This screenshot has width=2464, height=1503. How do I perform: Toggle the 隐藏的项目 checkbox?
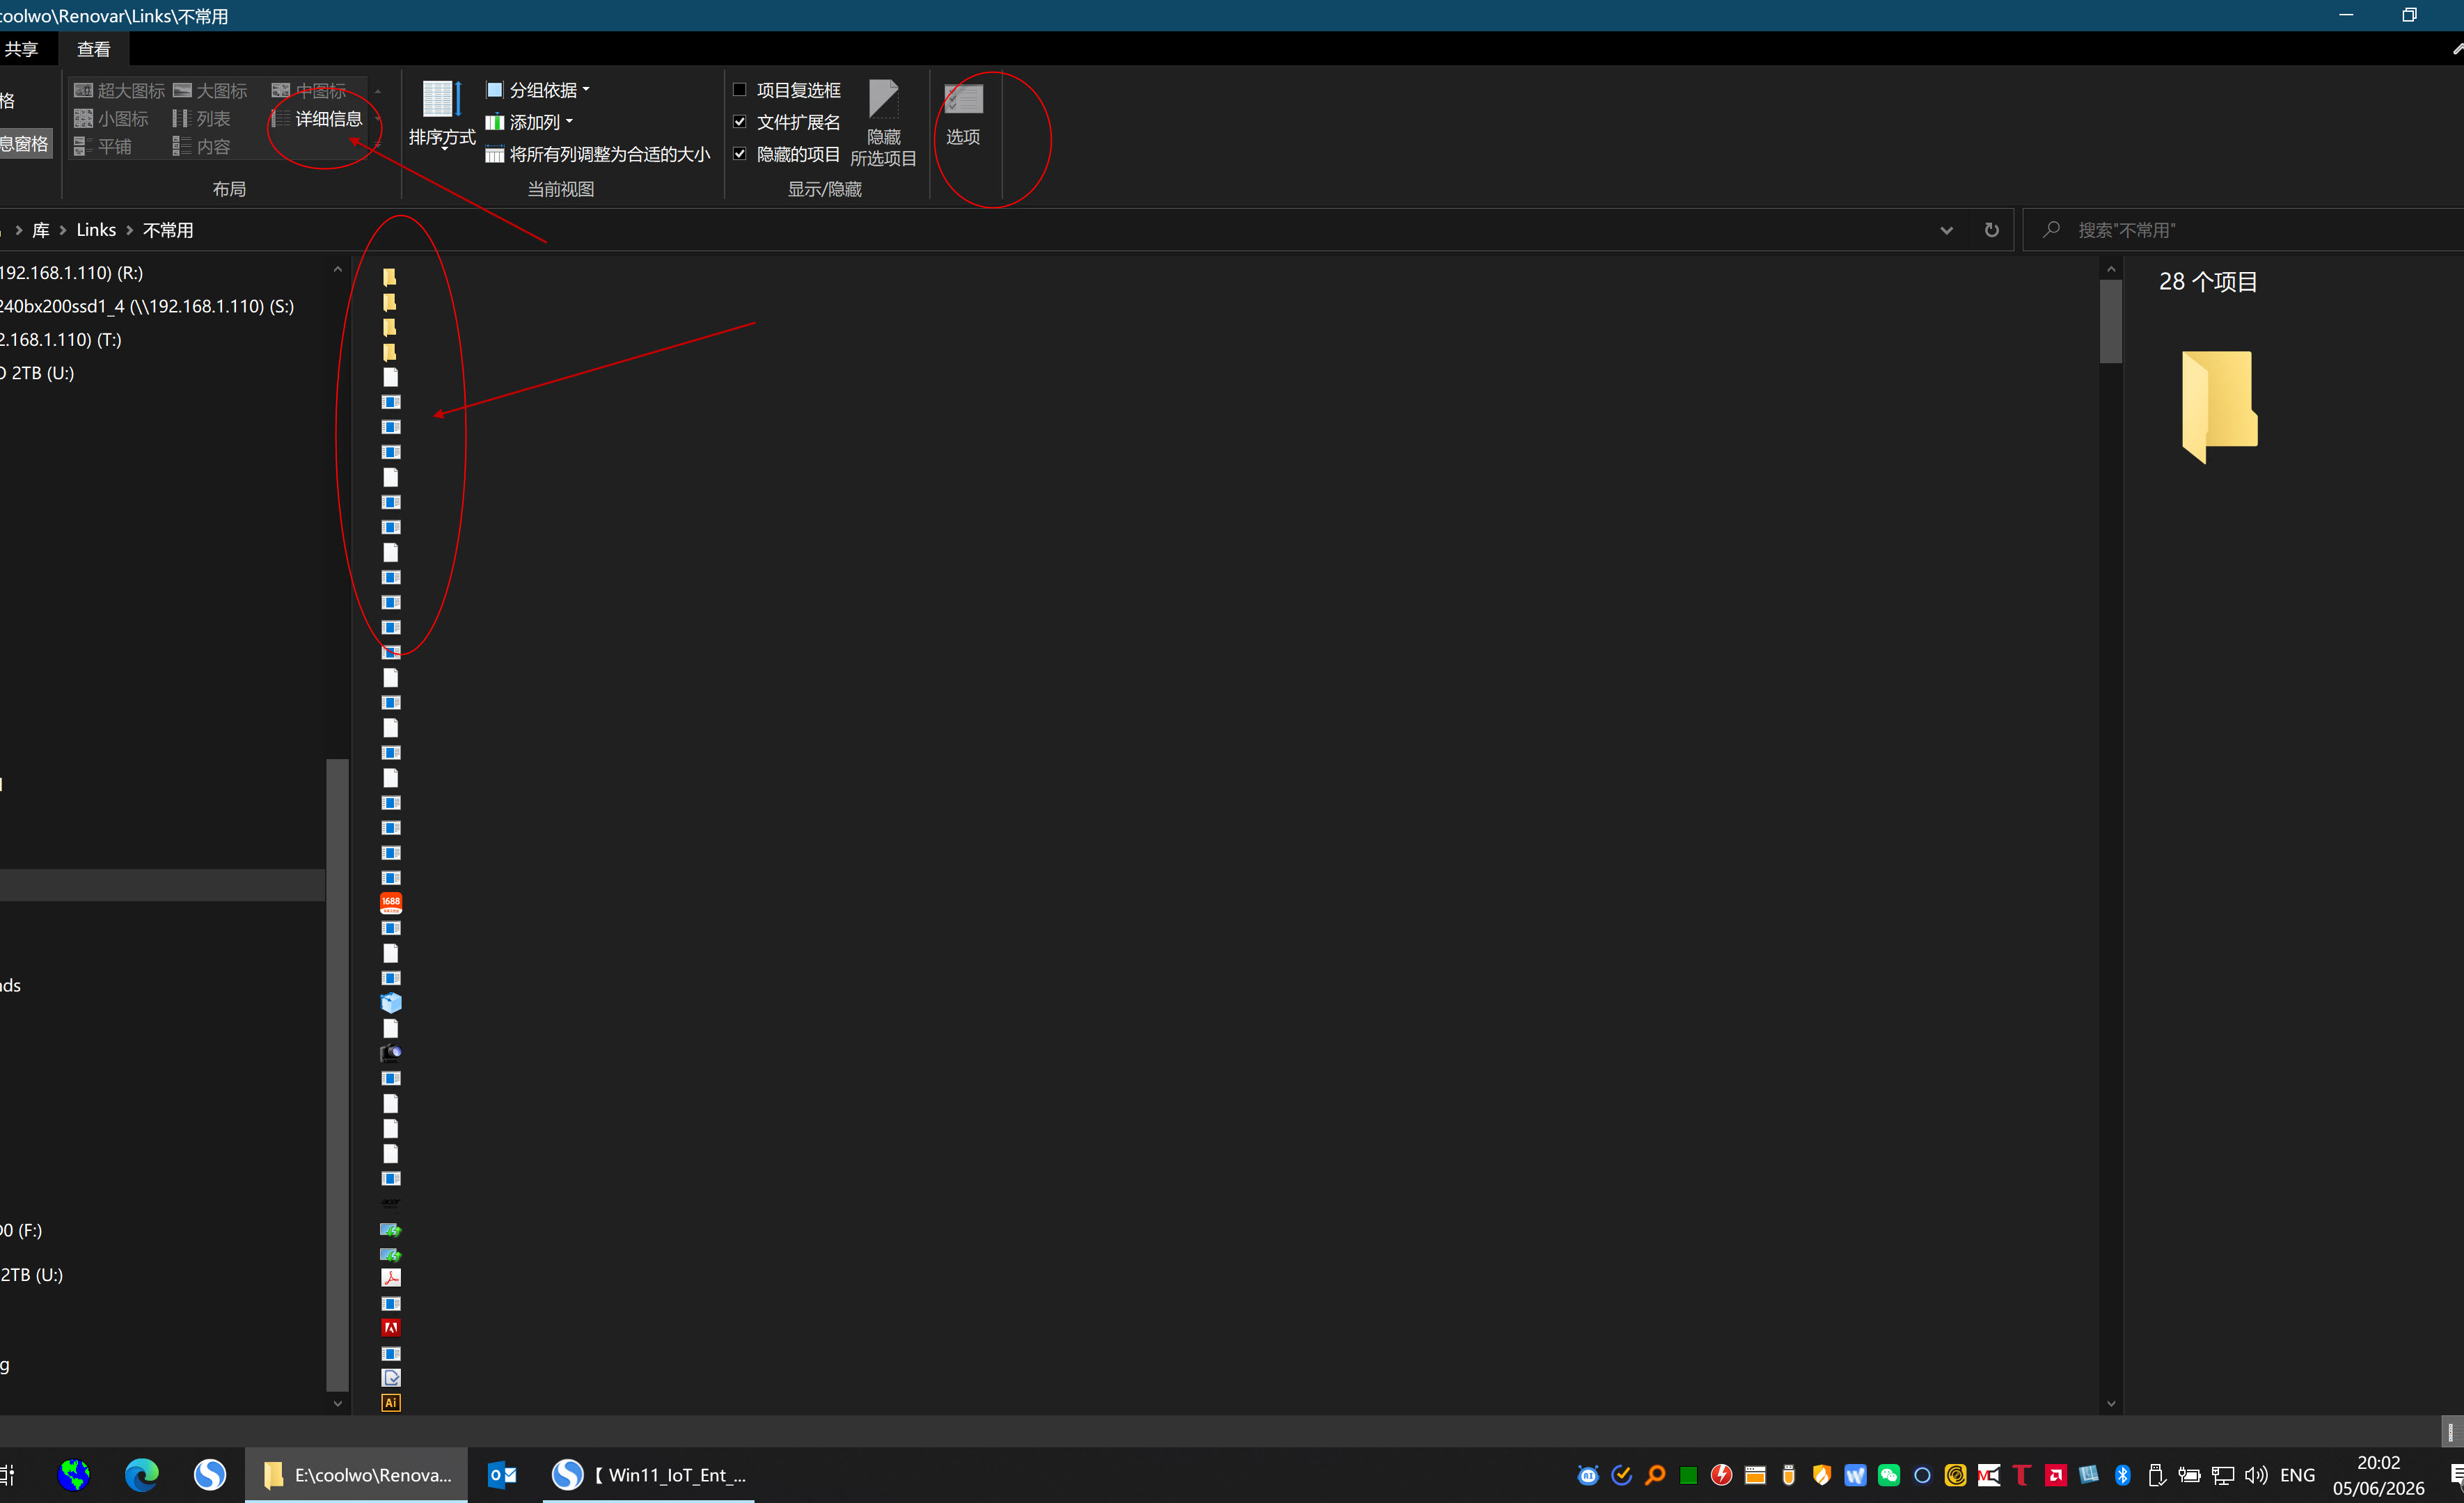click(740, 154)
